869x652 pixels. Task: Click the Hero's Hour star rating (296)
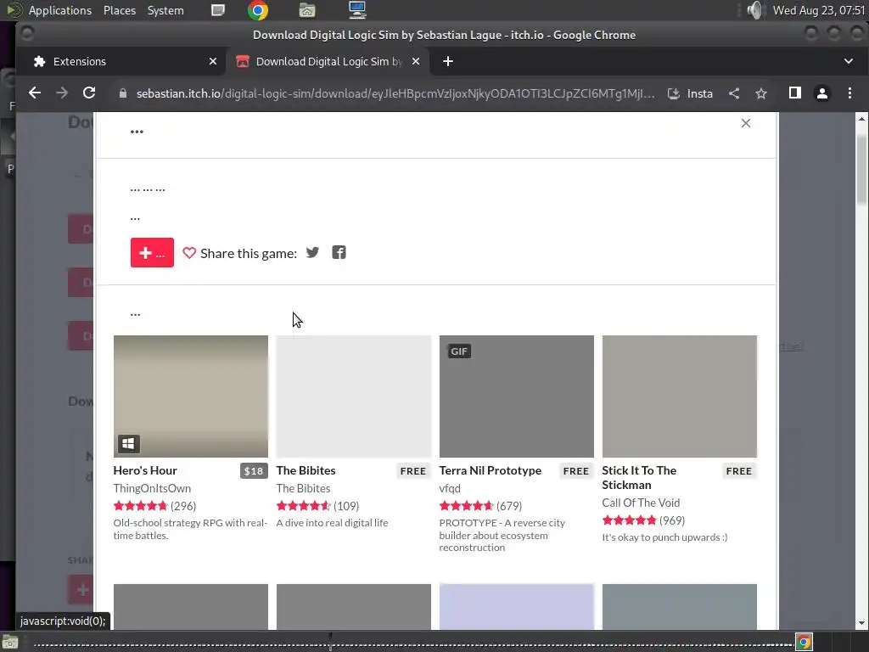click(154, 506)
